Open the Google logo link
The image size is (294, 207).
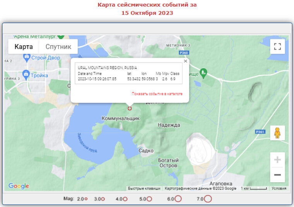point(19,186)
